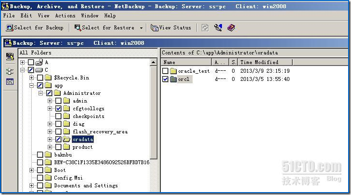Screen dimensions: 351x195
Task: Click the Select for Backup icon
Action: (10, 28)
